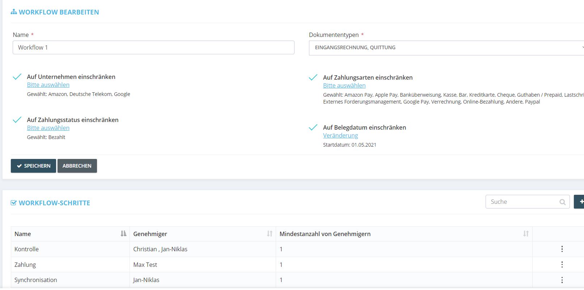Image resolution: width=584 pixels, height=290 pixels.
Task: Toggle Auf Zahlungsstatus einschränken checkmark
Action: point(17,120)
